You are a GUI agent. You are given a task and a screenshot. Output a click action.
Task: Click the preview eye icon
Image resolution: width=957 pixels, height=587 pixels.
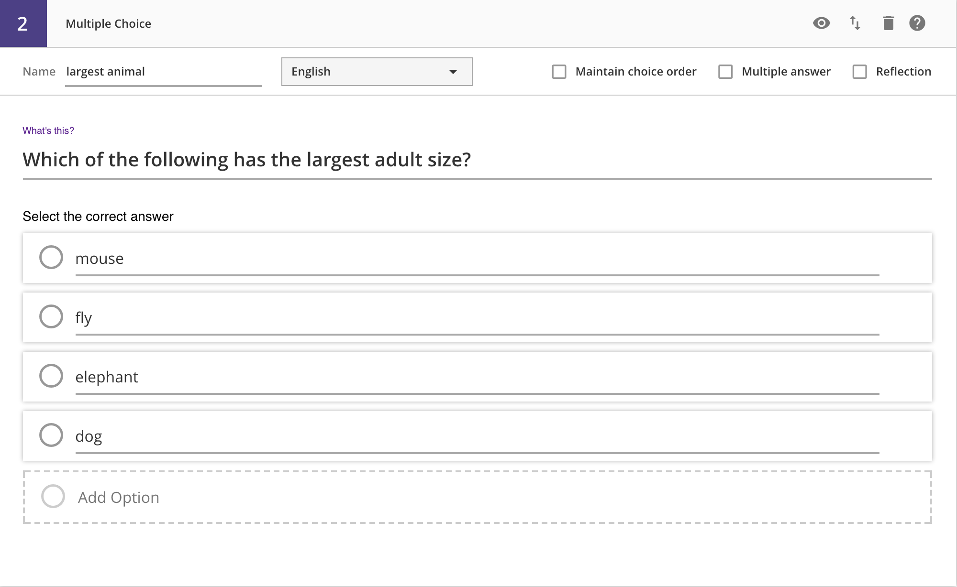coord(821,23)
